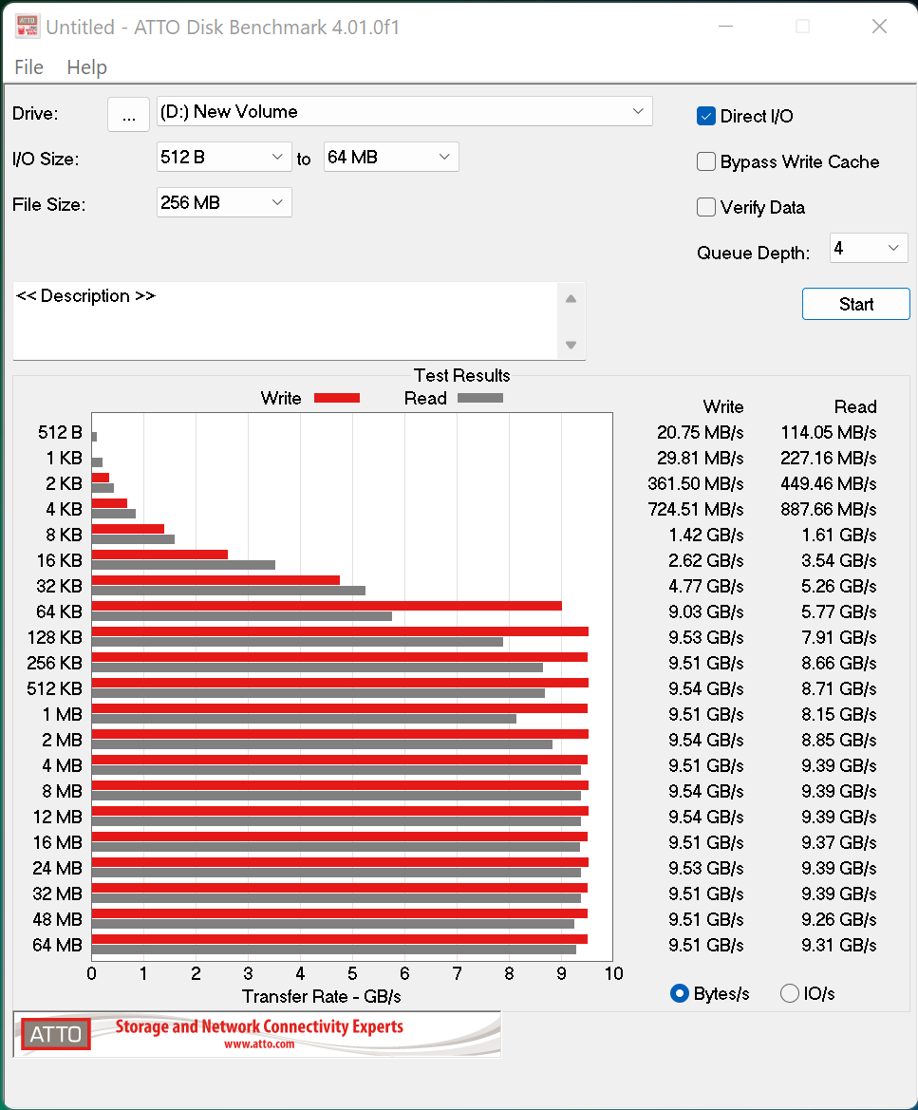Click the 512 B read value 114.05 MB/s
This screenshot has height=1110, width=918.
point(828,433)
